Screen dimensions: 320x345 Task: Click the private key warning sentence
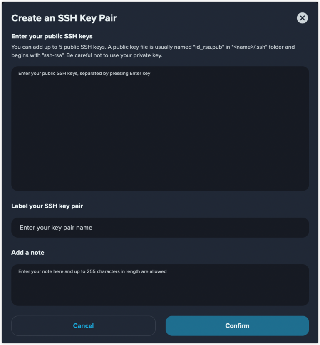pos(114,55)
